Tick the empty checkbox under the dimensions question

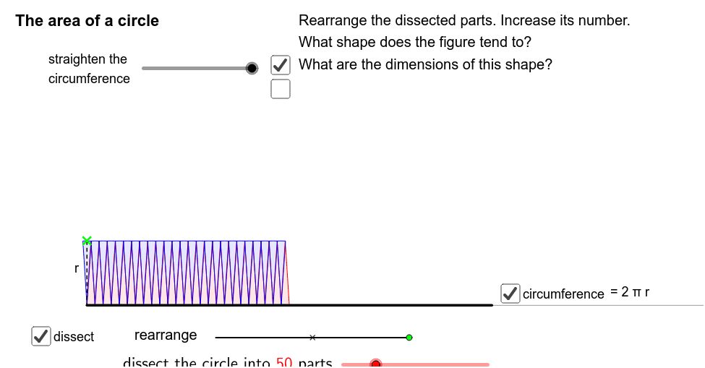click(281, 89)
